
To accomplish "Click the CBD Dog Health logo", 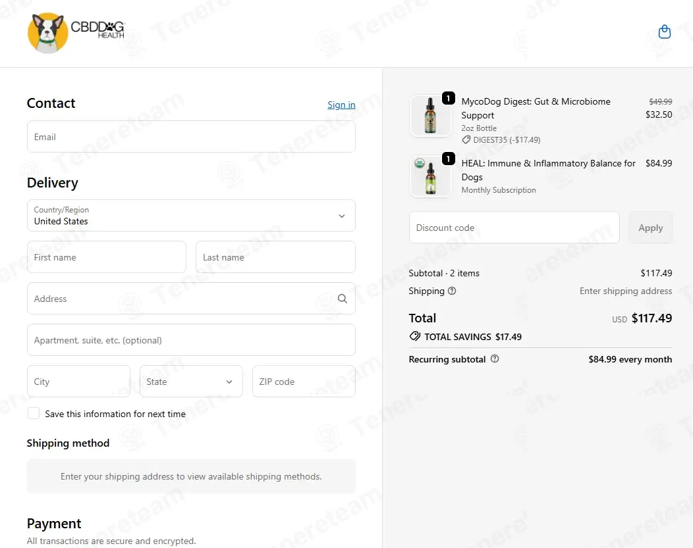I will click(x=76, y=33).
